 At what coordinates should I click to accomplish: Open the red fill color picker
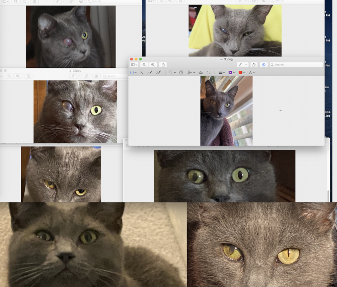click(242, 72)
